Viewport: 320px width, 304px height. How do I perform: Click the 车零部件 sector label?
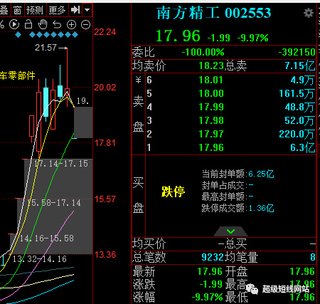(18, 75)
